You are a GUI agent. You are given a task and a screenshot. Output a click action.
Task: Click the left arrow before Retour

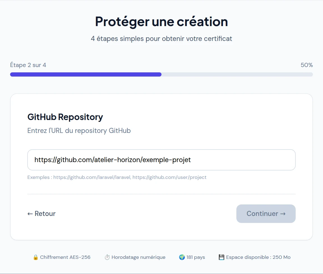[30, 214]
